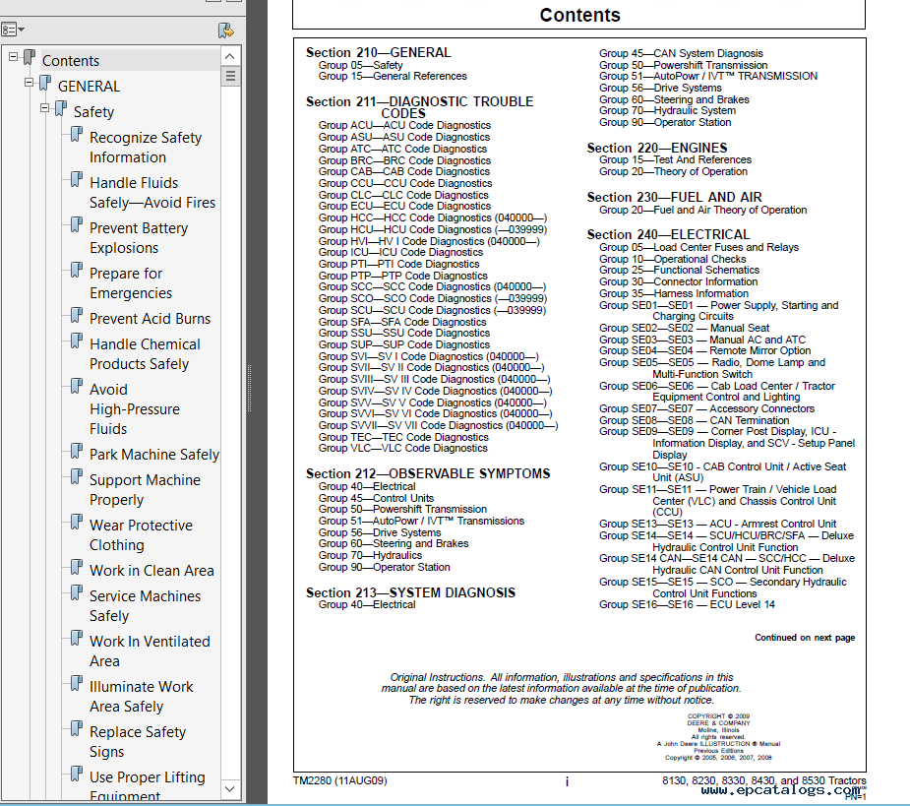Image resolution: width=910 pixels, height=806 pixels.
Task: Click the Prevent Battery Explosions bookmark icon
Action: click(x=77, y=224)
